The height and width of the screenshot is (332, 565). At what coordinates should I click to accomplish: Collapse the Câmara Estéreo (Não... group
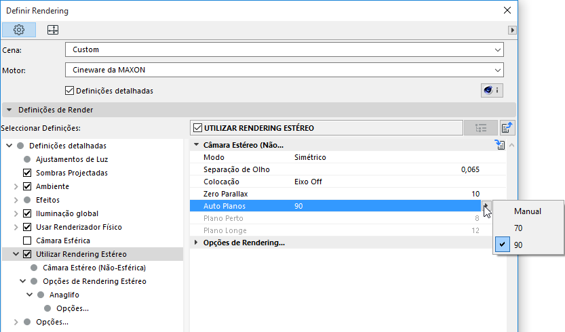click(x=197, y=145)
